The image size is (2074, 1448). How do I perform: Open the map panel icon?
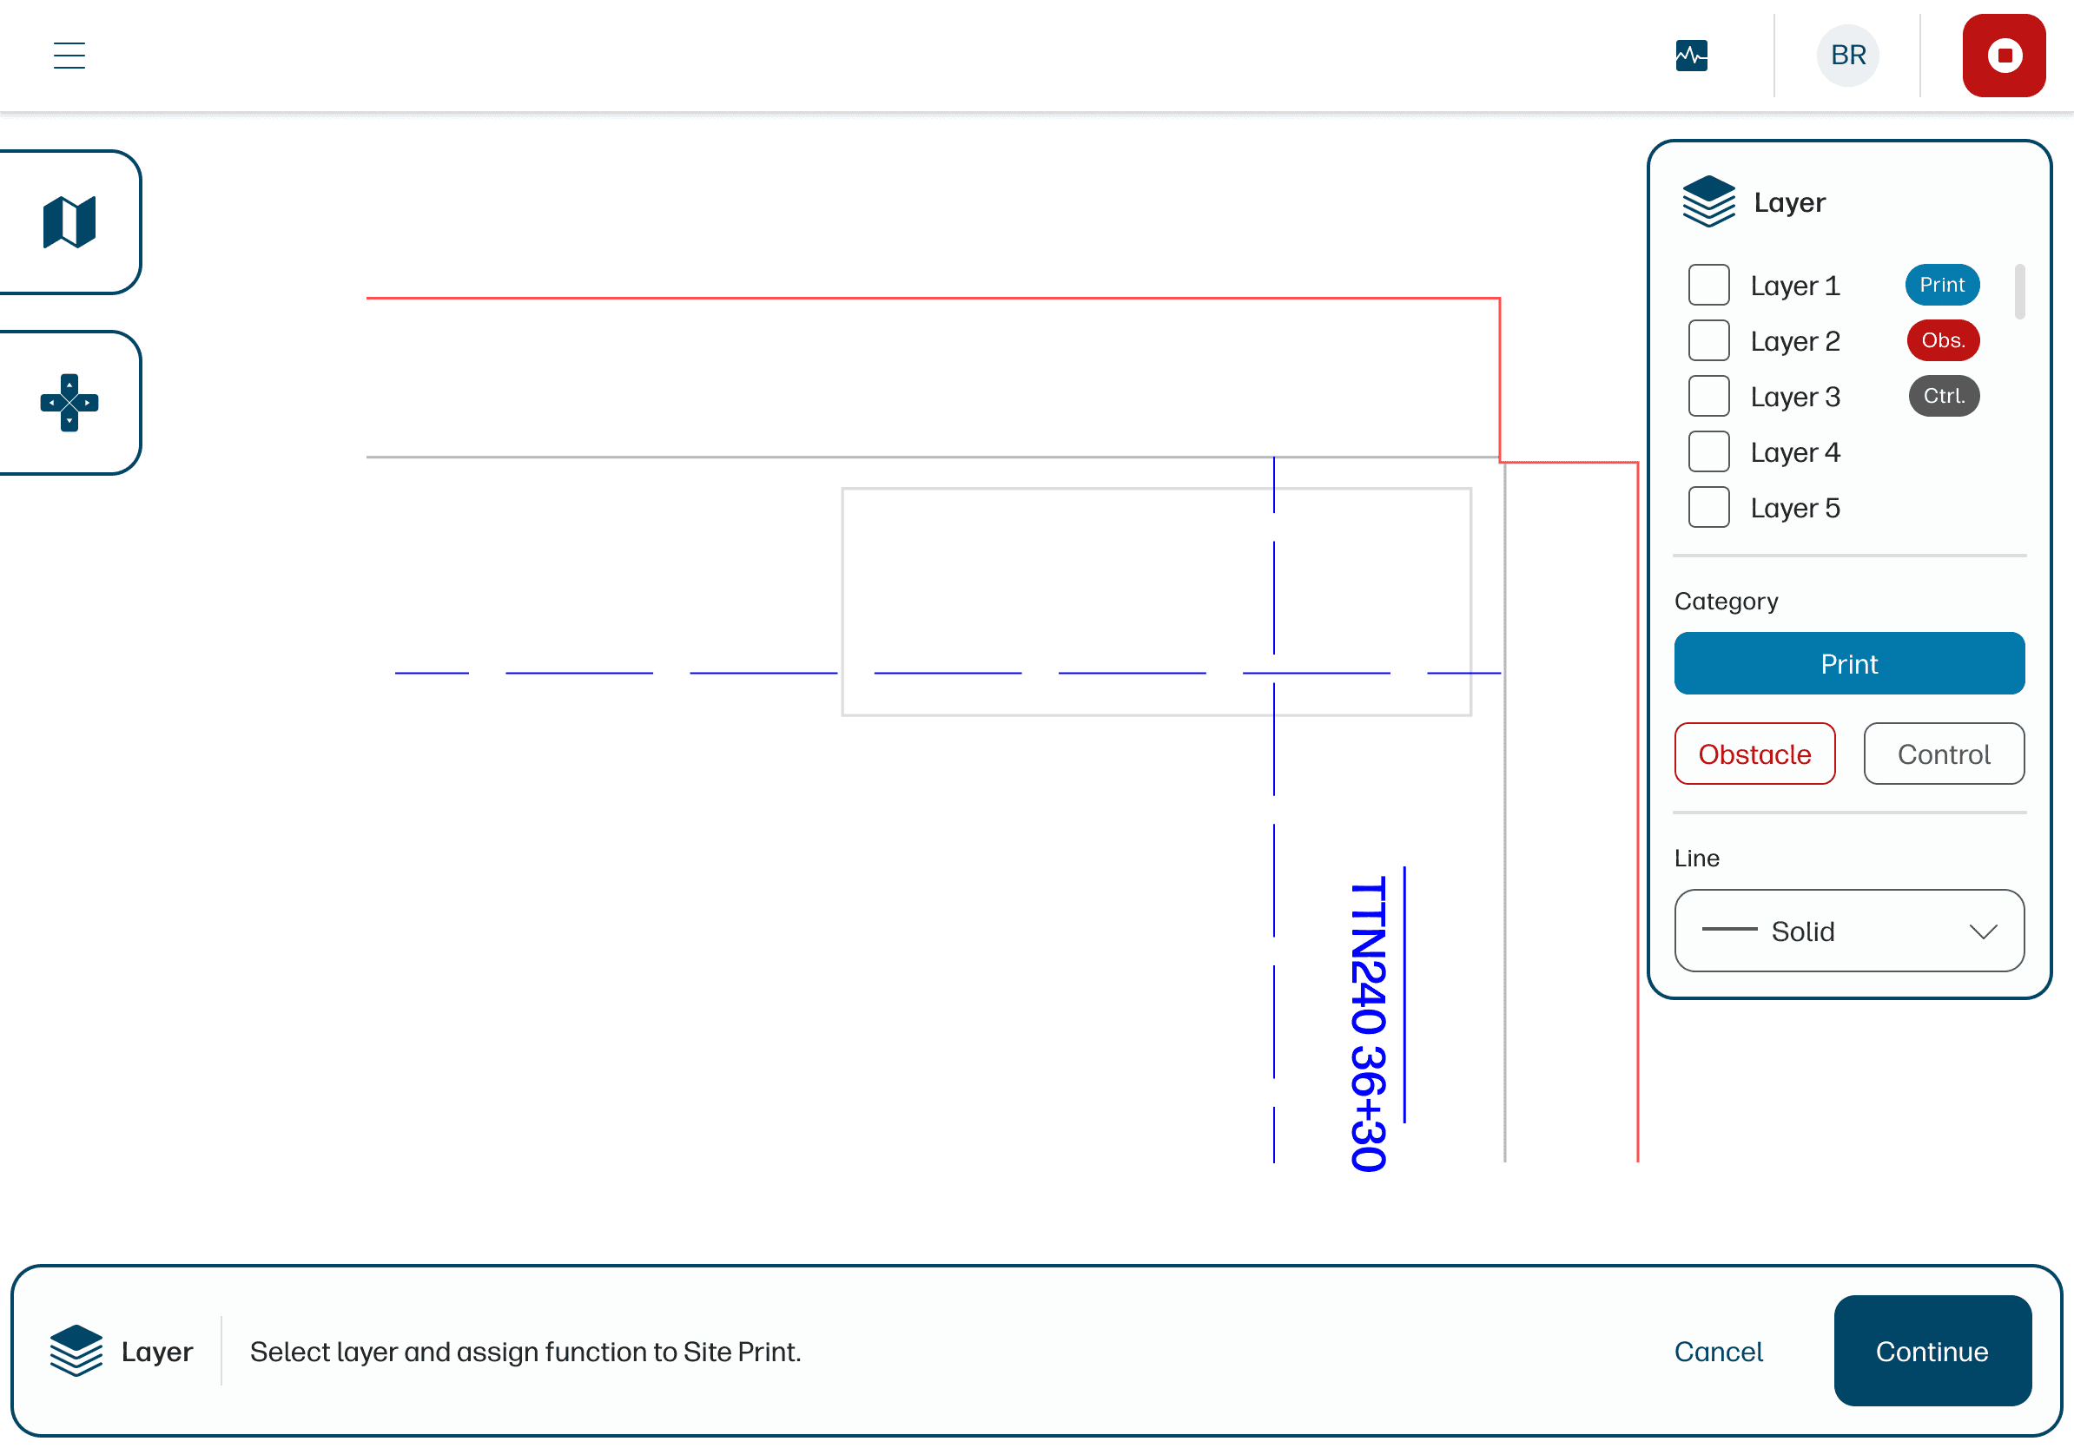click(x=69, y=222)
